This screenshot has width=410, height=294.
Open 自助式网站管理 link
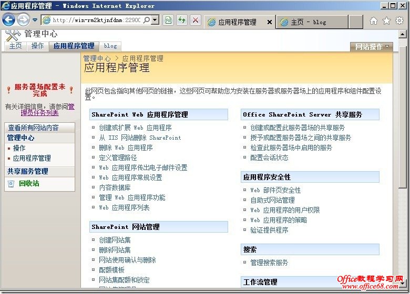[x=272, y=200]
